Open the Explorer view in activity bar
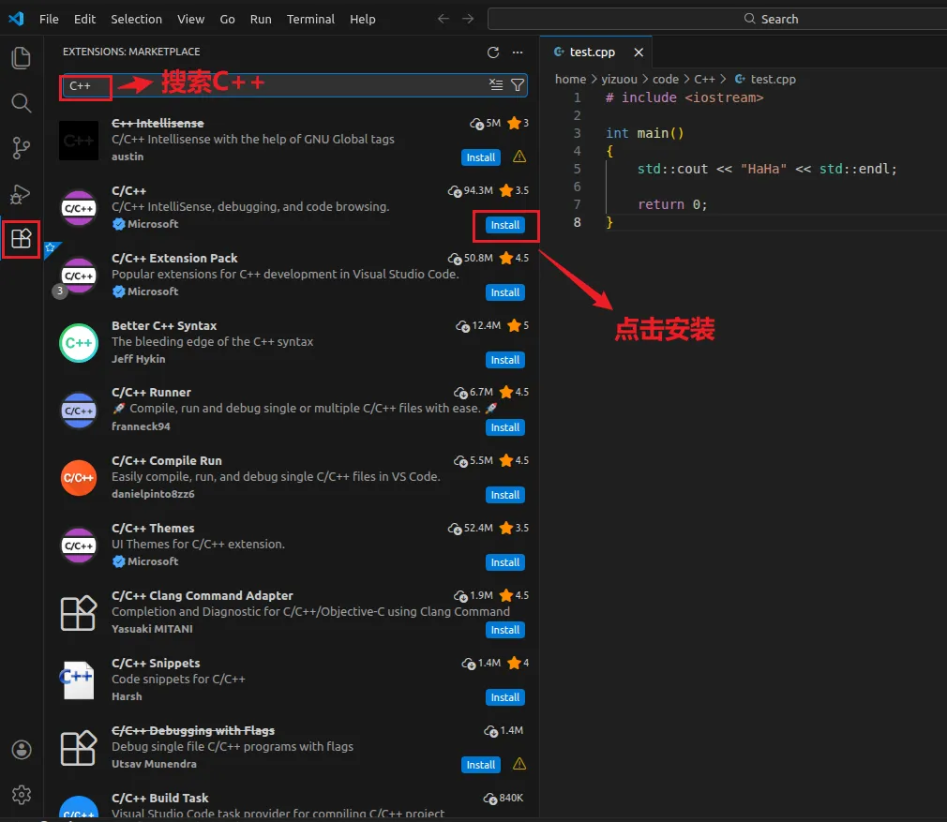Viewport: 947px width, 822px height. [22, 58]
